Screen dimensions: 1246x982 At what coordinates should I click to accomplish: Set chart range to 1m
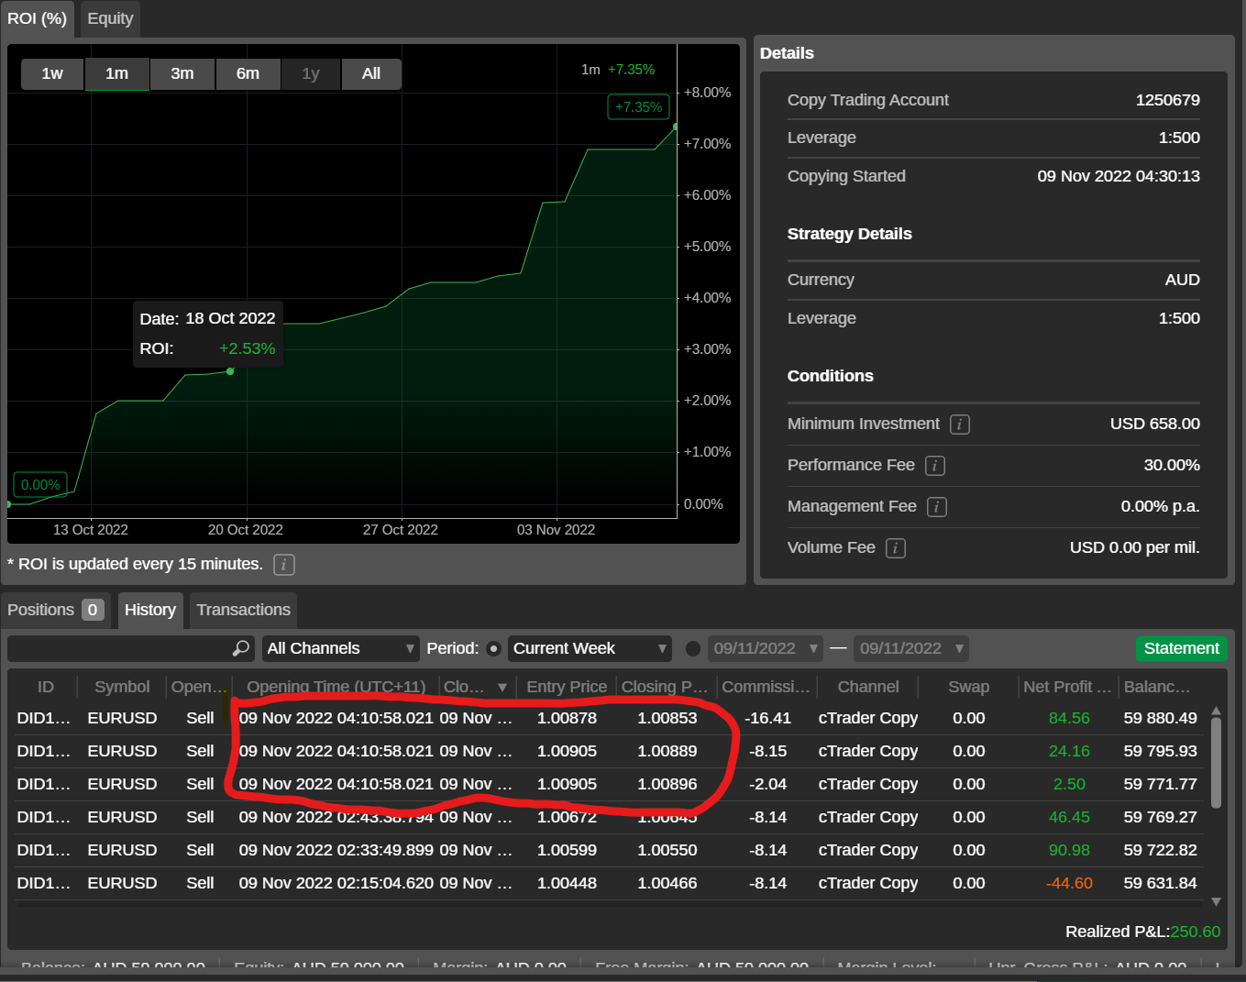116,74
